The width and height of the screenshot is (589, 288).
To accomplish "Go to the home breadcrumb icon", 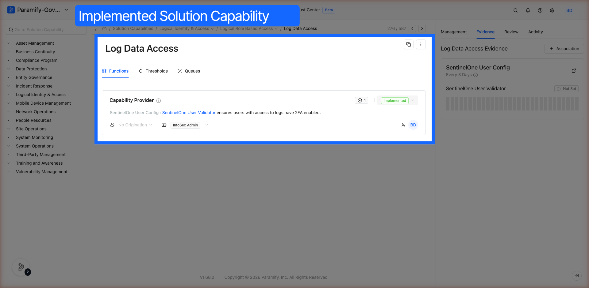I will (104, 29).
